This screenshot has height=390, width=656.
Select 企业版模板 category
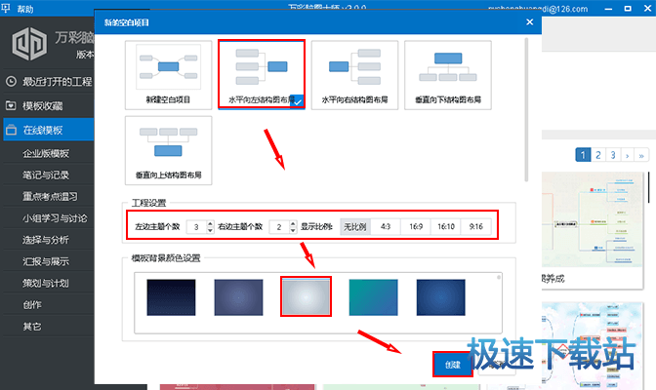[x=46, y=153]
